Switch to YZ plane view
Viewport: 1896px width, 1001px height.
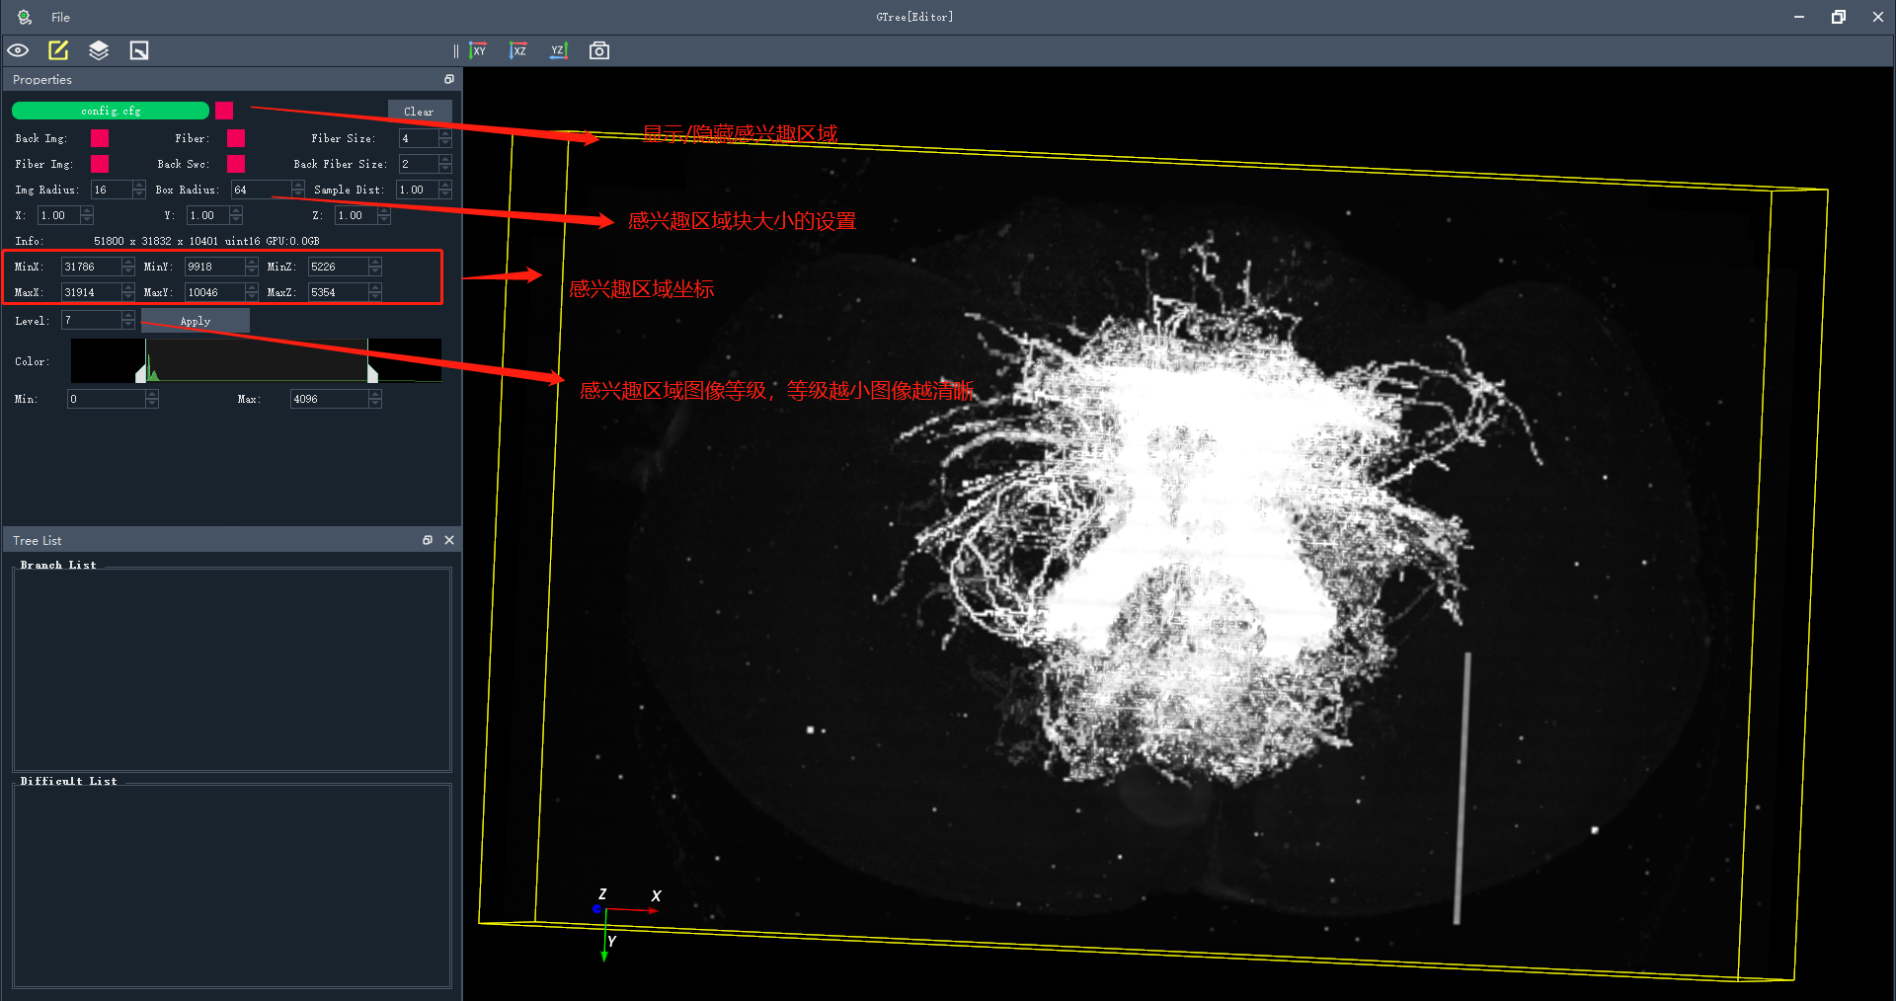pos(559,50)
